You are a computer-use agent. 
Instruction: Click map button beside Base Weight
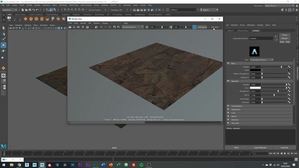tap(289, 67)
